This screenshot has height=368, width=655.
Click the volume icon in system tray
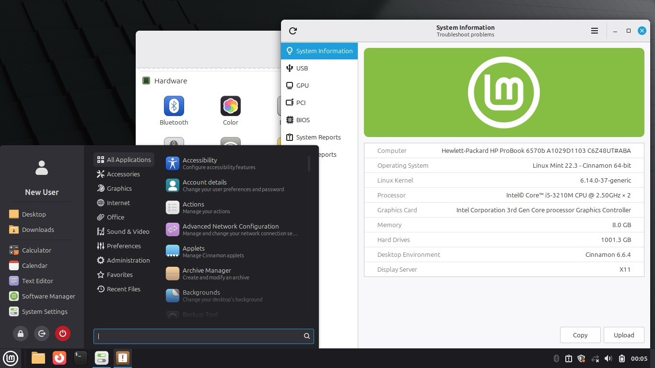(608, 358)
